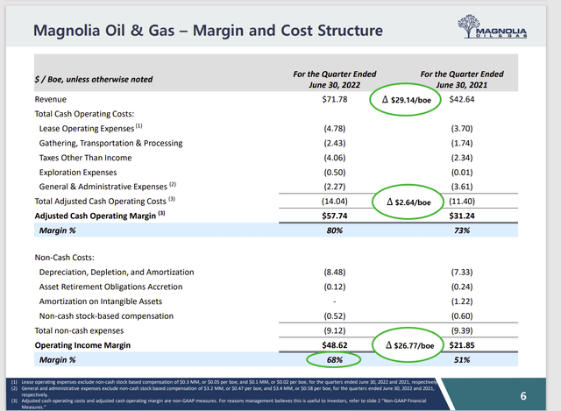This screenshot has width=561, height=411.
Task: Select stock compensation value (0.52)
Action: (x=335, y=316)
